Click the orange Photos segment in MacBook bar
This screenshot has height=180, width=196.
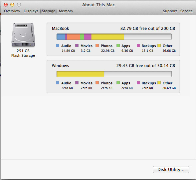[74, 37]
